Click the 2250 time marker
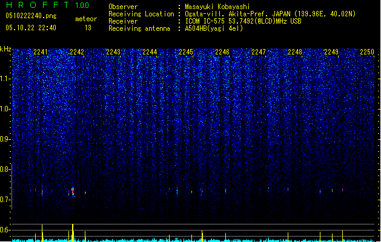The image size is (381, 242). coord(367,52)
